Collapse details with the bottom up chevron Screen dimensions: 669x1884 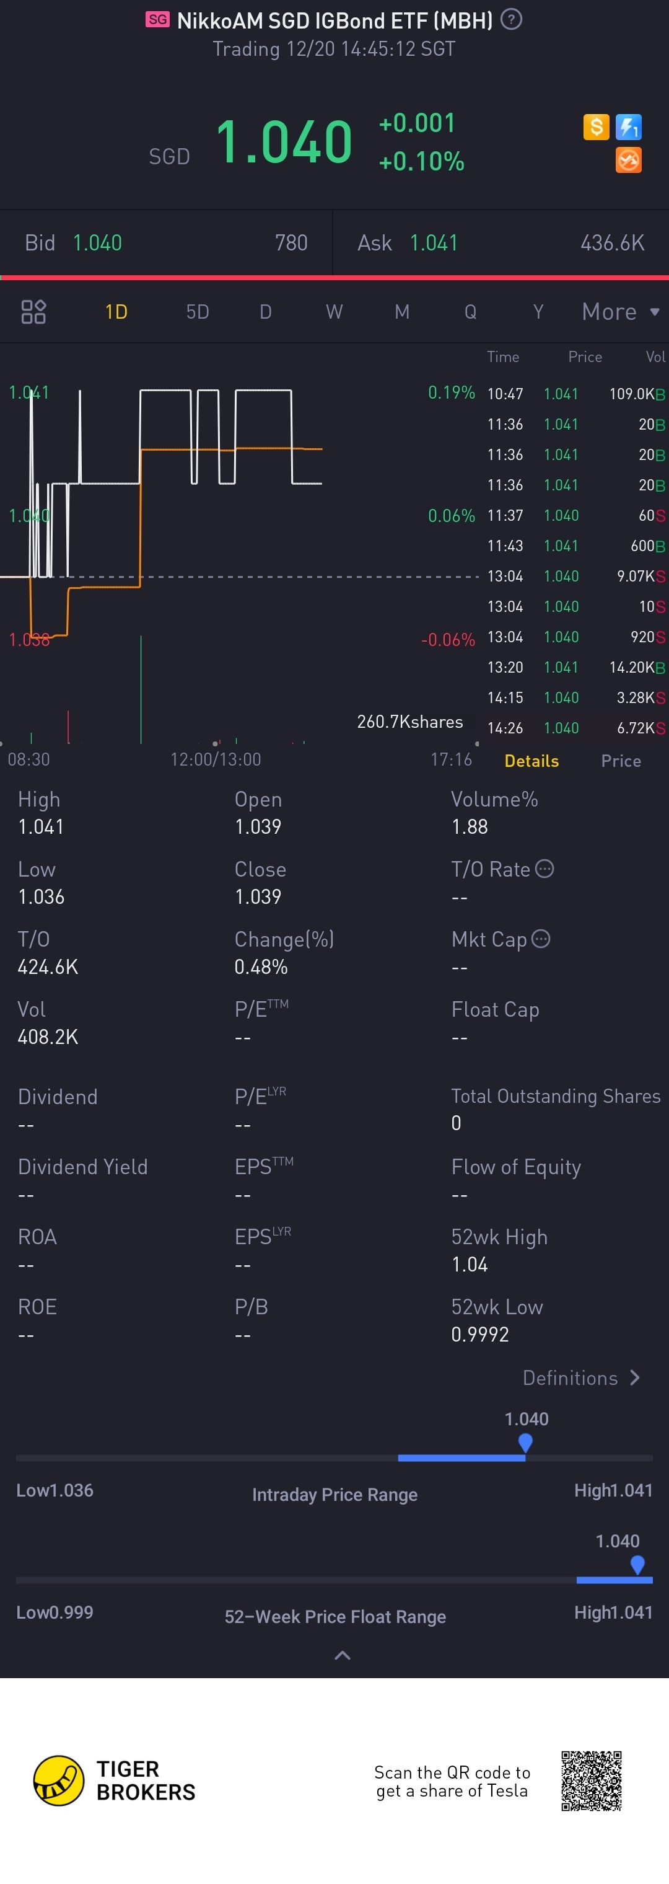(342, 1656)
